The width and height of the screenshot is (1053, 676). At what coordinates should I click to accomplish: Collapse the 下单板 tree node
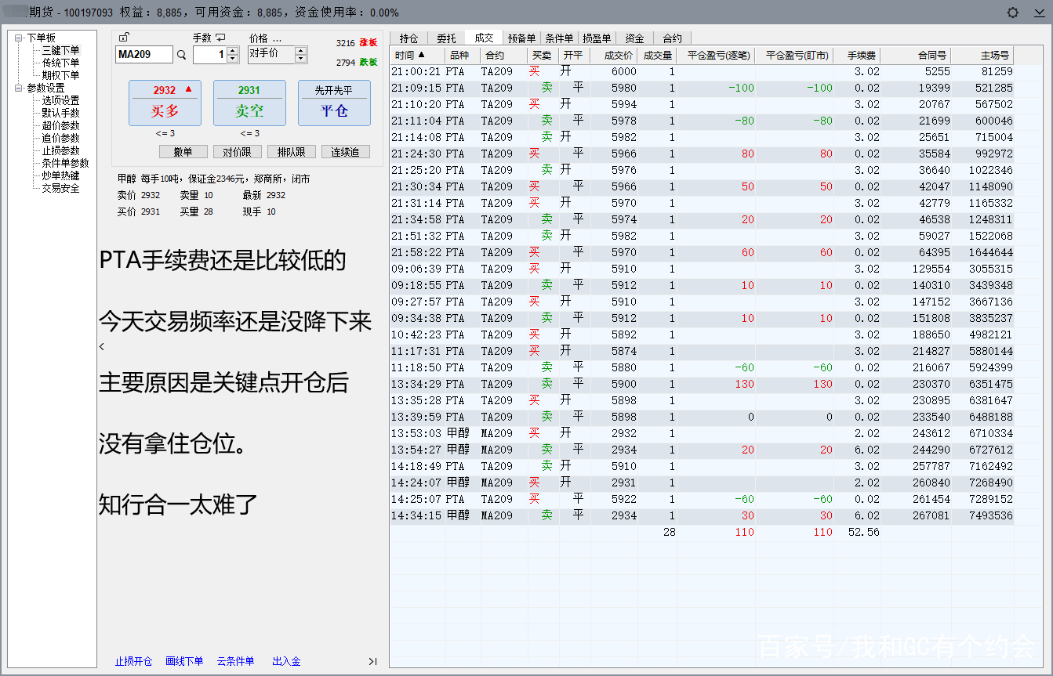19,38
